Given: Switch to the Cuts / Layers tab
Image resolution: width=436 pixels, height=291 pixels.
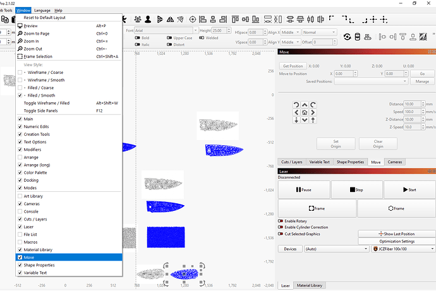Looking at the screenshot, I should (292, 162).
